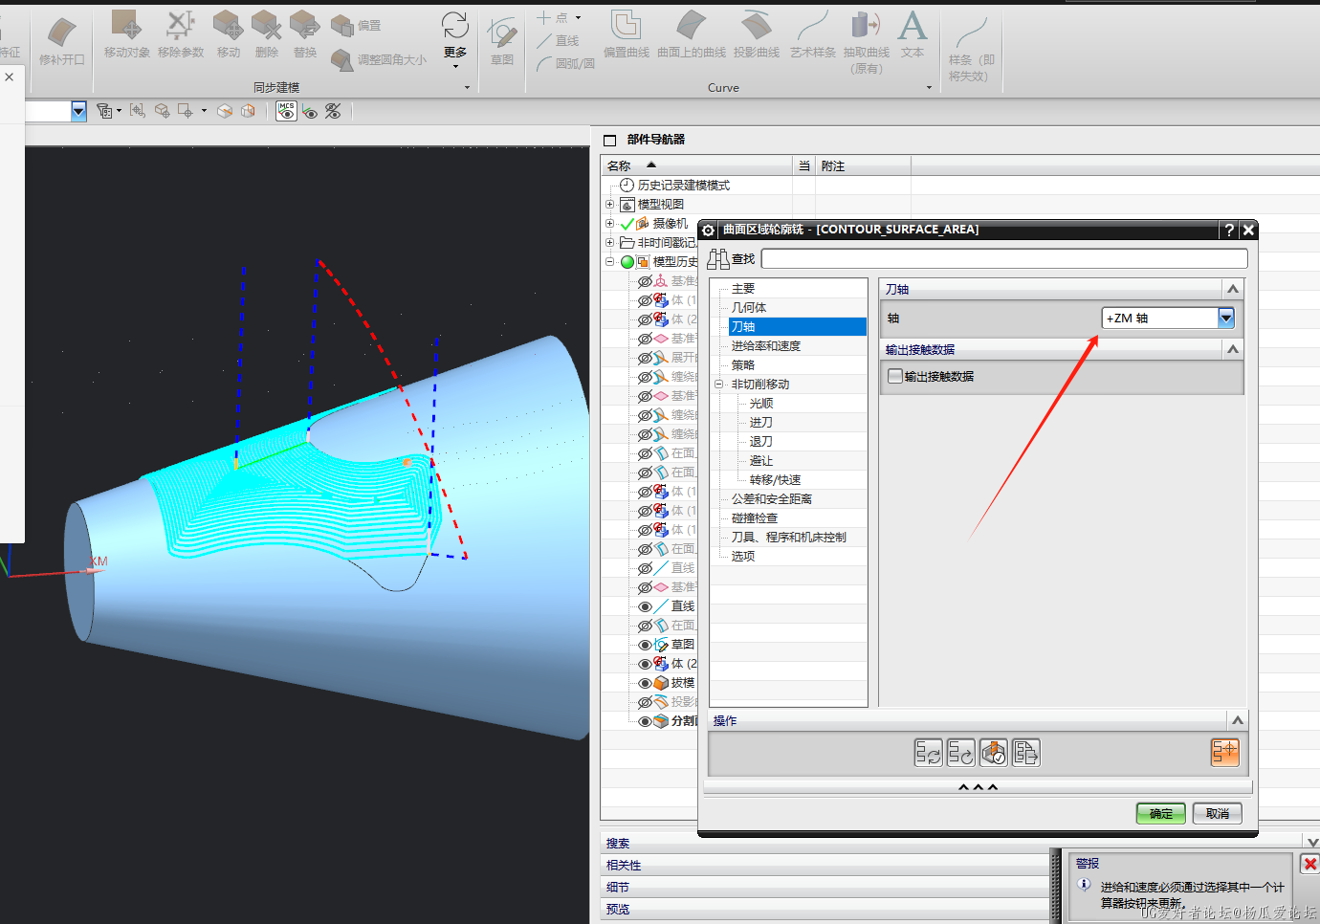Click the 直线 Line curve tool
This screenshot has height=924, width=1320.
point(559,41)
